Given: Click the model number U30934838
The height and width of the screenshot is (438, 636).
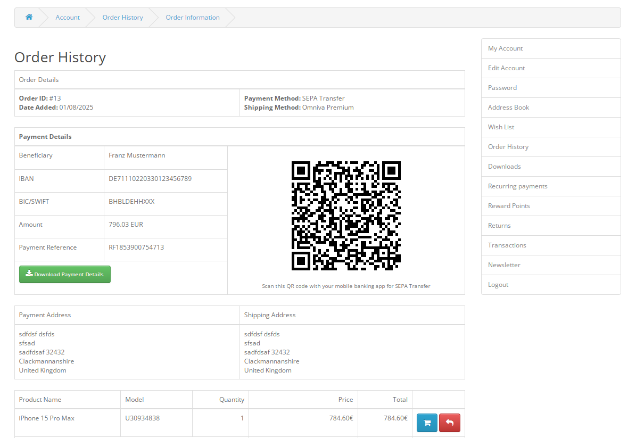Looking at the screenshot, I should coord(143,418).
